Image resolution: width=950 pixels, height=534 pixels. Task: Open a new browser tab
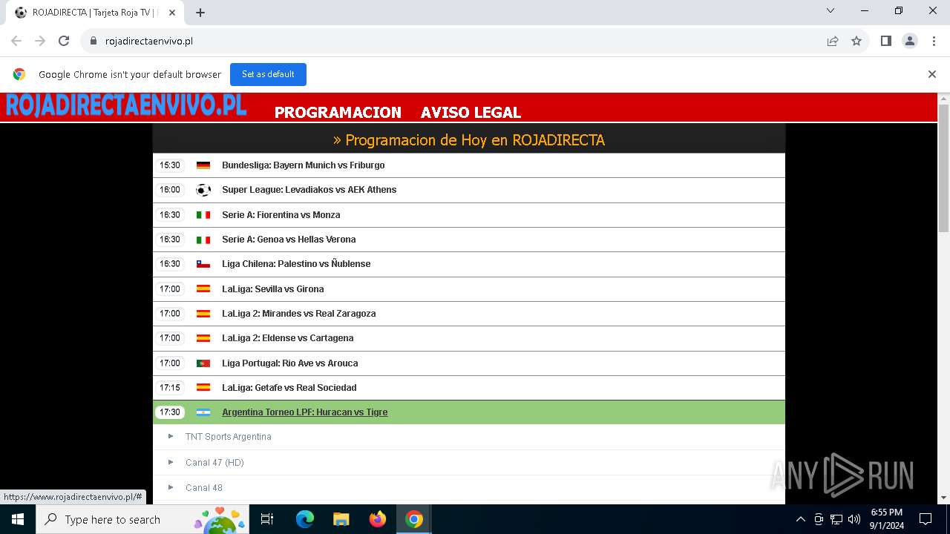coord(200,13)
